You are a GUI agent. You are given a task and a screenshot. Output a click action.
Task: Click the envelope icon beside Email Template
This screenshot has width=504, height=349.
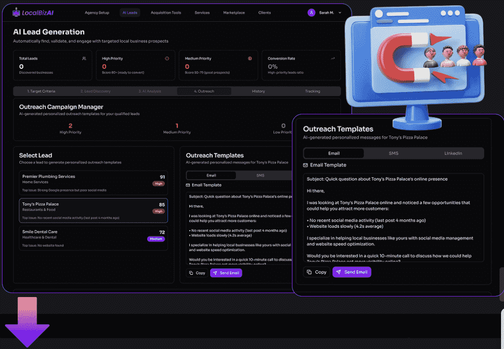click(306, 165)
